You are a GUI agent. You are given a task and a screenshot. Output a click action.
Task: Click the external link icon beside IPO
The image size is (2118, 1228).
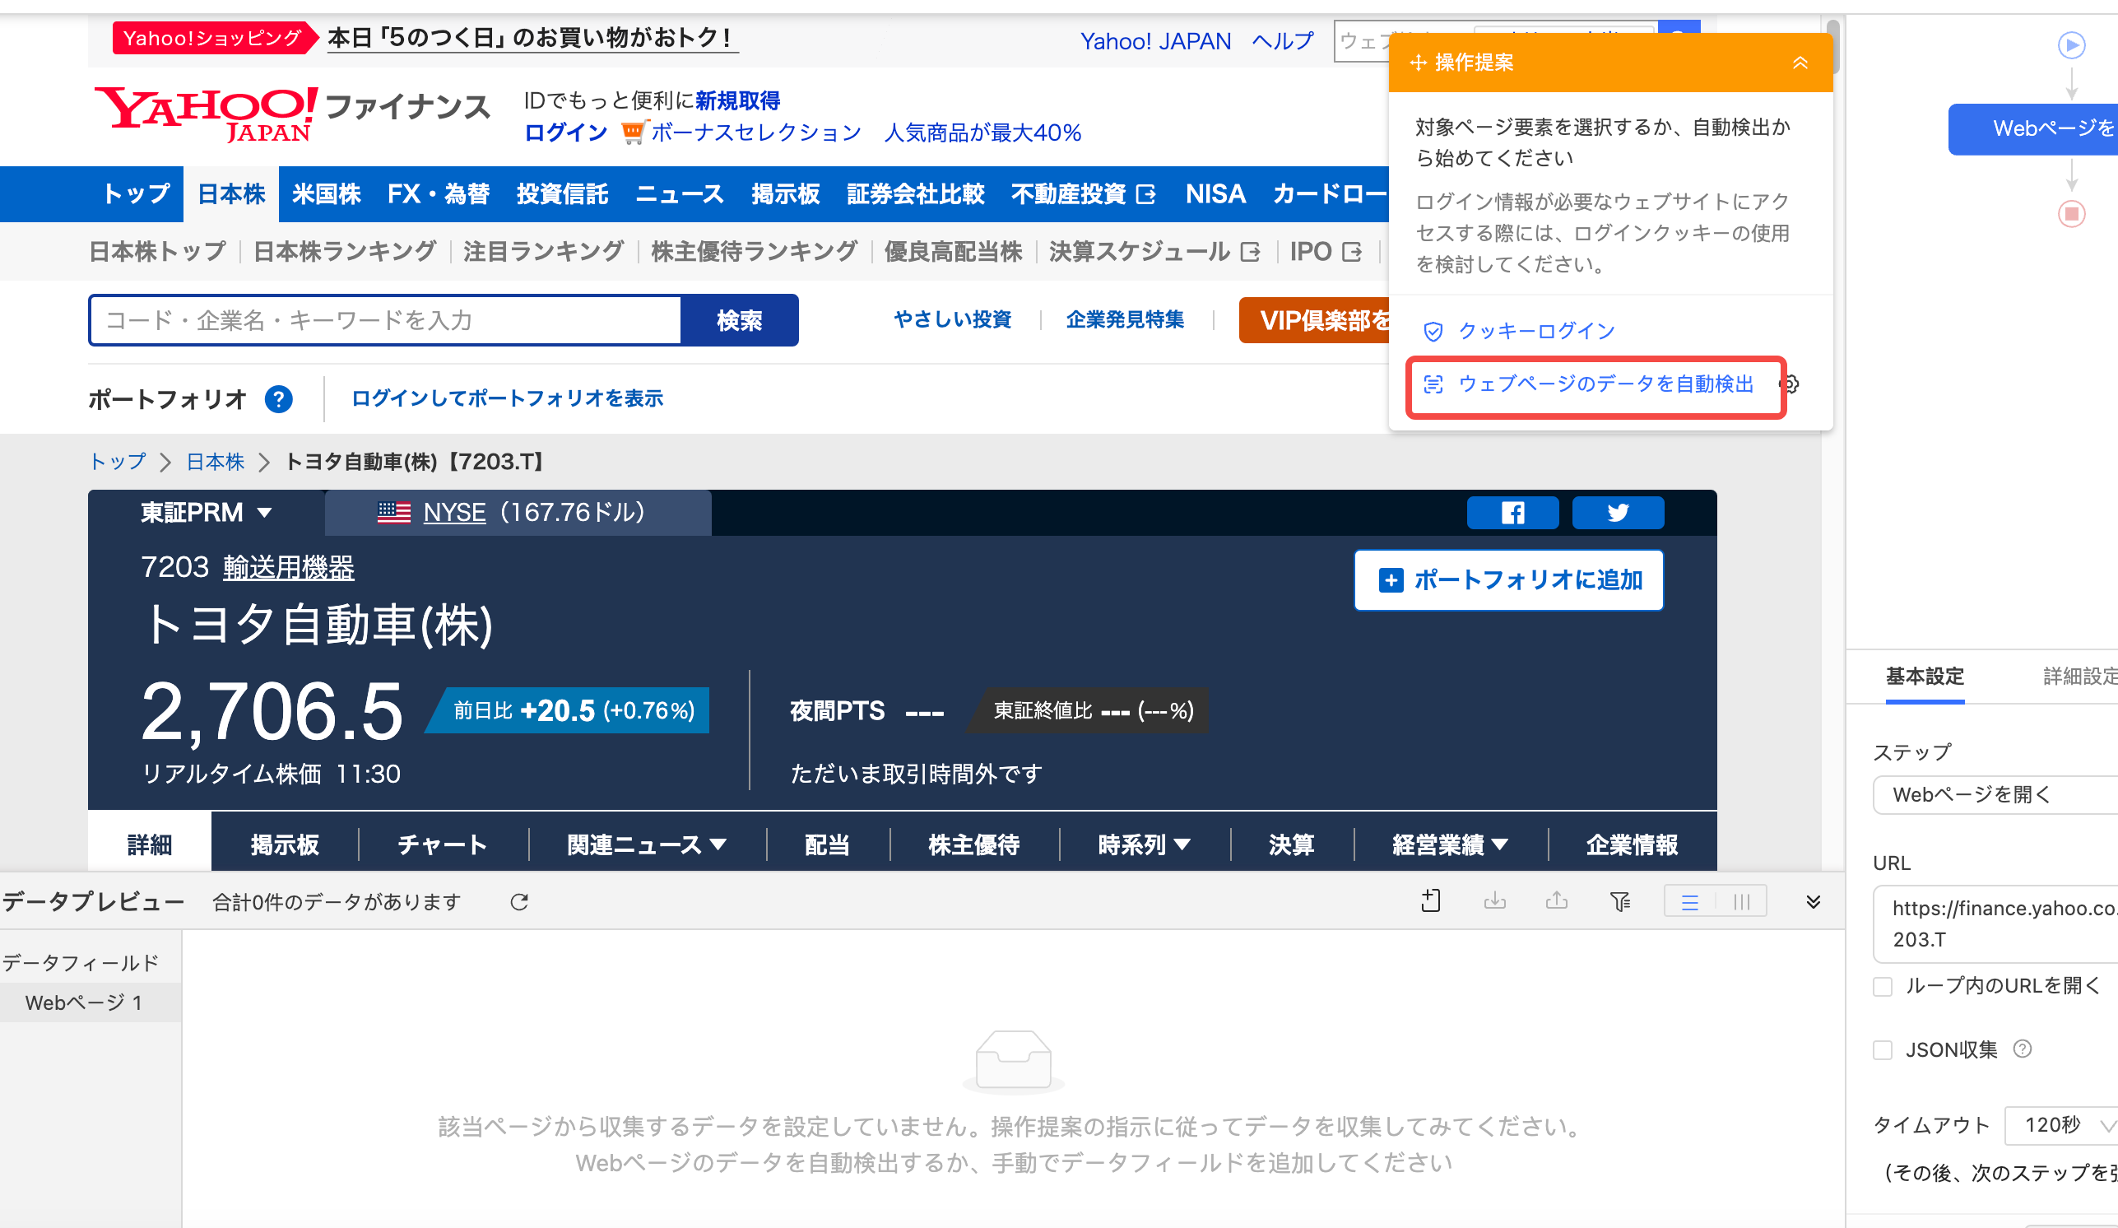[x=1351, y=252]
